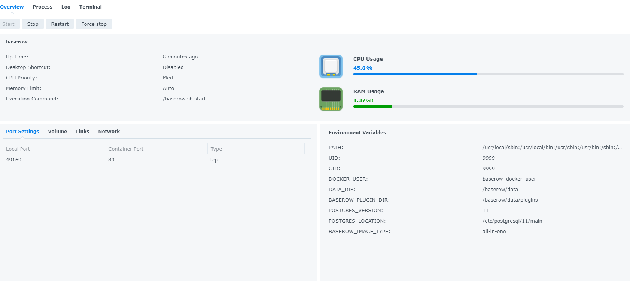Click the 1.37 GB RAM value
Viewport: 630px width, 281px height.
(363, 100)
